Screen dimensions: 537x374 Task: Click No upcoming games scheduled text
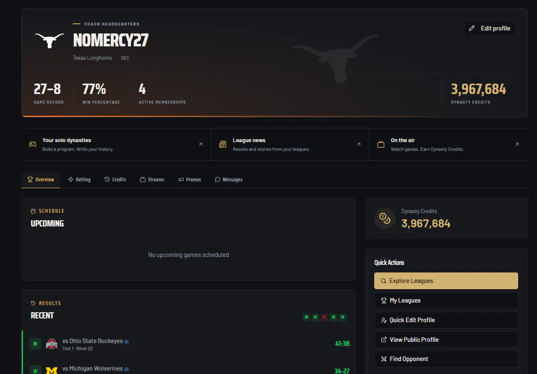coord(188,255)
